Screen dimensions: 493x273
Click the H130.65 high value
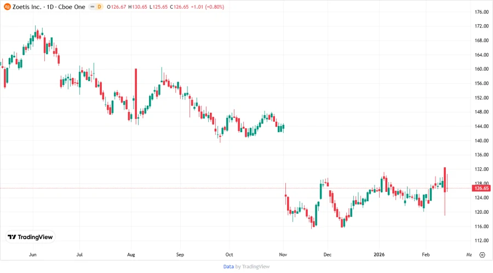click(x=137, y=7)
